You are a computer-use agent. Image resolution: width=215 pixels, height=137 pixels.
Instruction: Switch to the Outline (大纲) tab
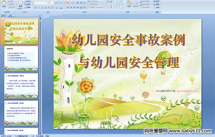click(x=10, y=16)
